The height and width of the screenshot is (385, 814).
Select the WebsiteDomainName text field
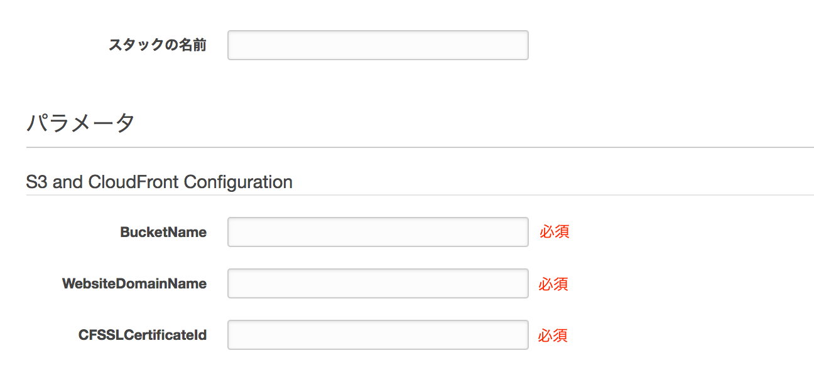pyautogui.click(x=377, y=283)
